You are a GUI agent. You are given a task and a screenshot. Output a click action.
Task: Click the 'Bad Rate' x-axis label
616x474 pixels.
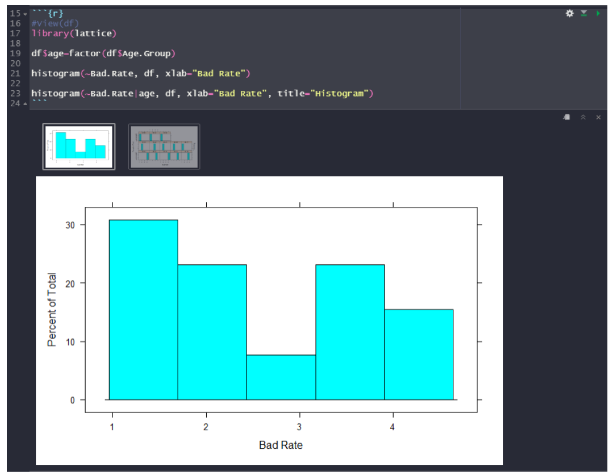pos(281,445)
